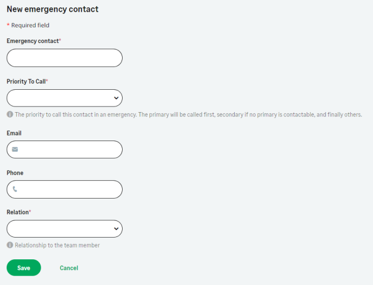Click the Emergency contact field label
Viewport: 373px width, 285px height.
click(x=32, y=41)
